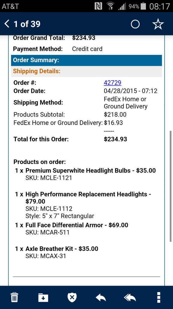173x309 pixels.
Task: Tap the Full Face Differential Armor item
Action: point(71,229)
